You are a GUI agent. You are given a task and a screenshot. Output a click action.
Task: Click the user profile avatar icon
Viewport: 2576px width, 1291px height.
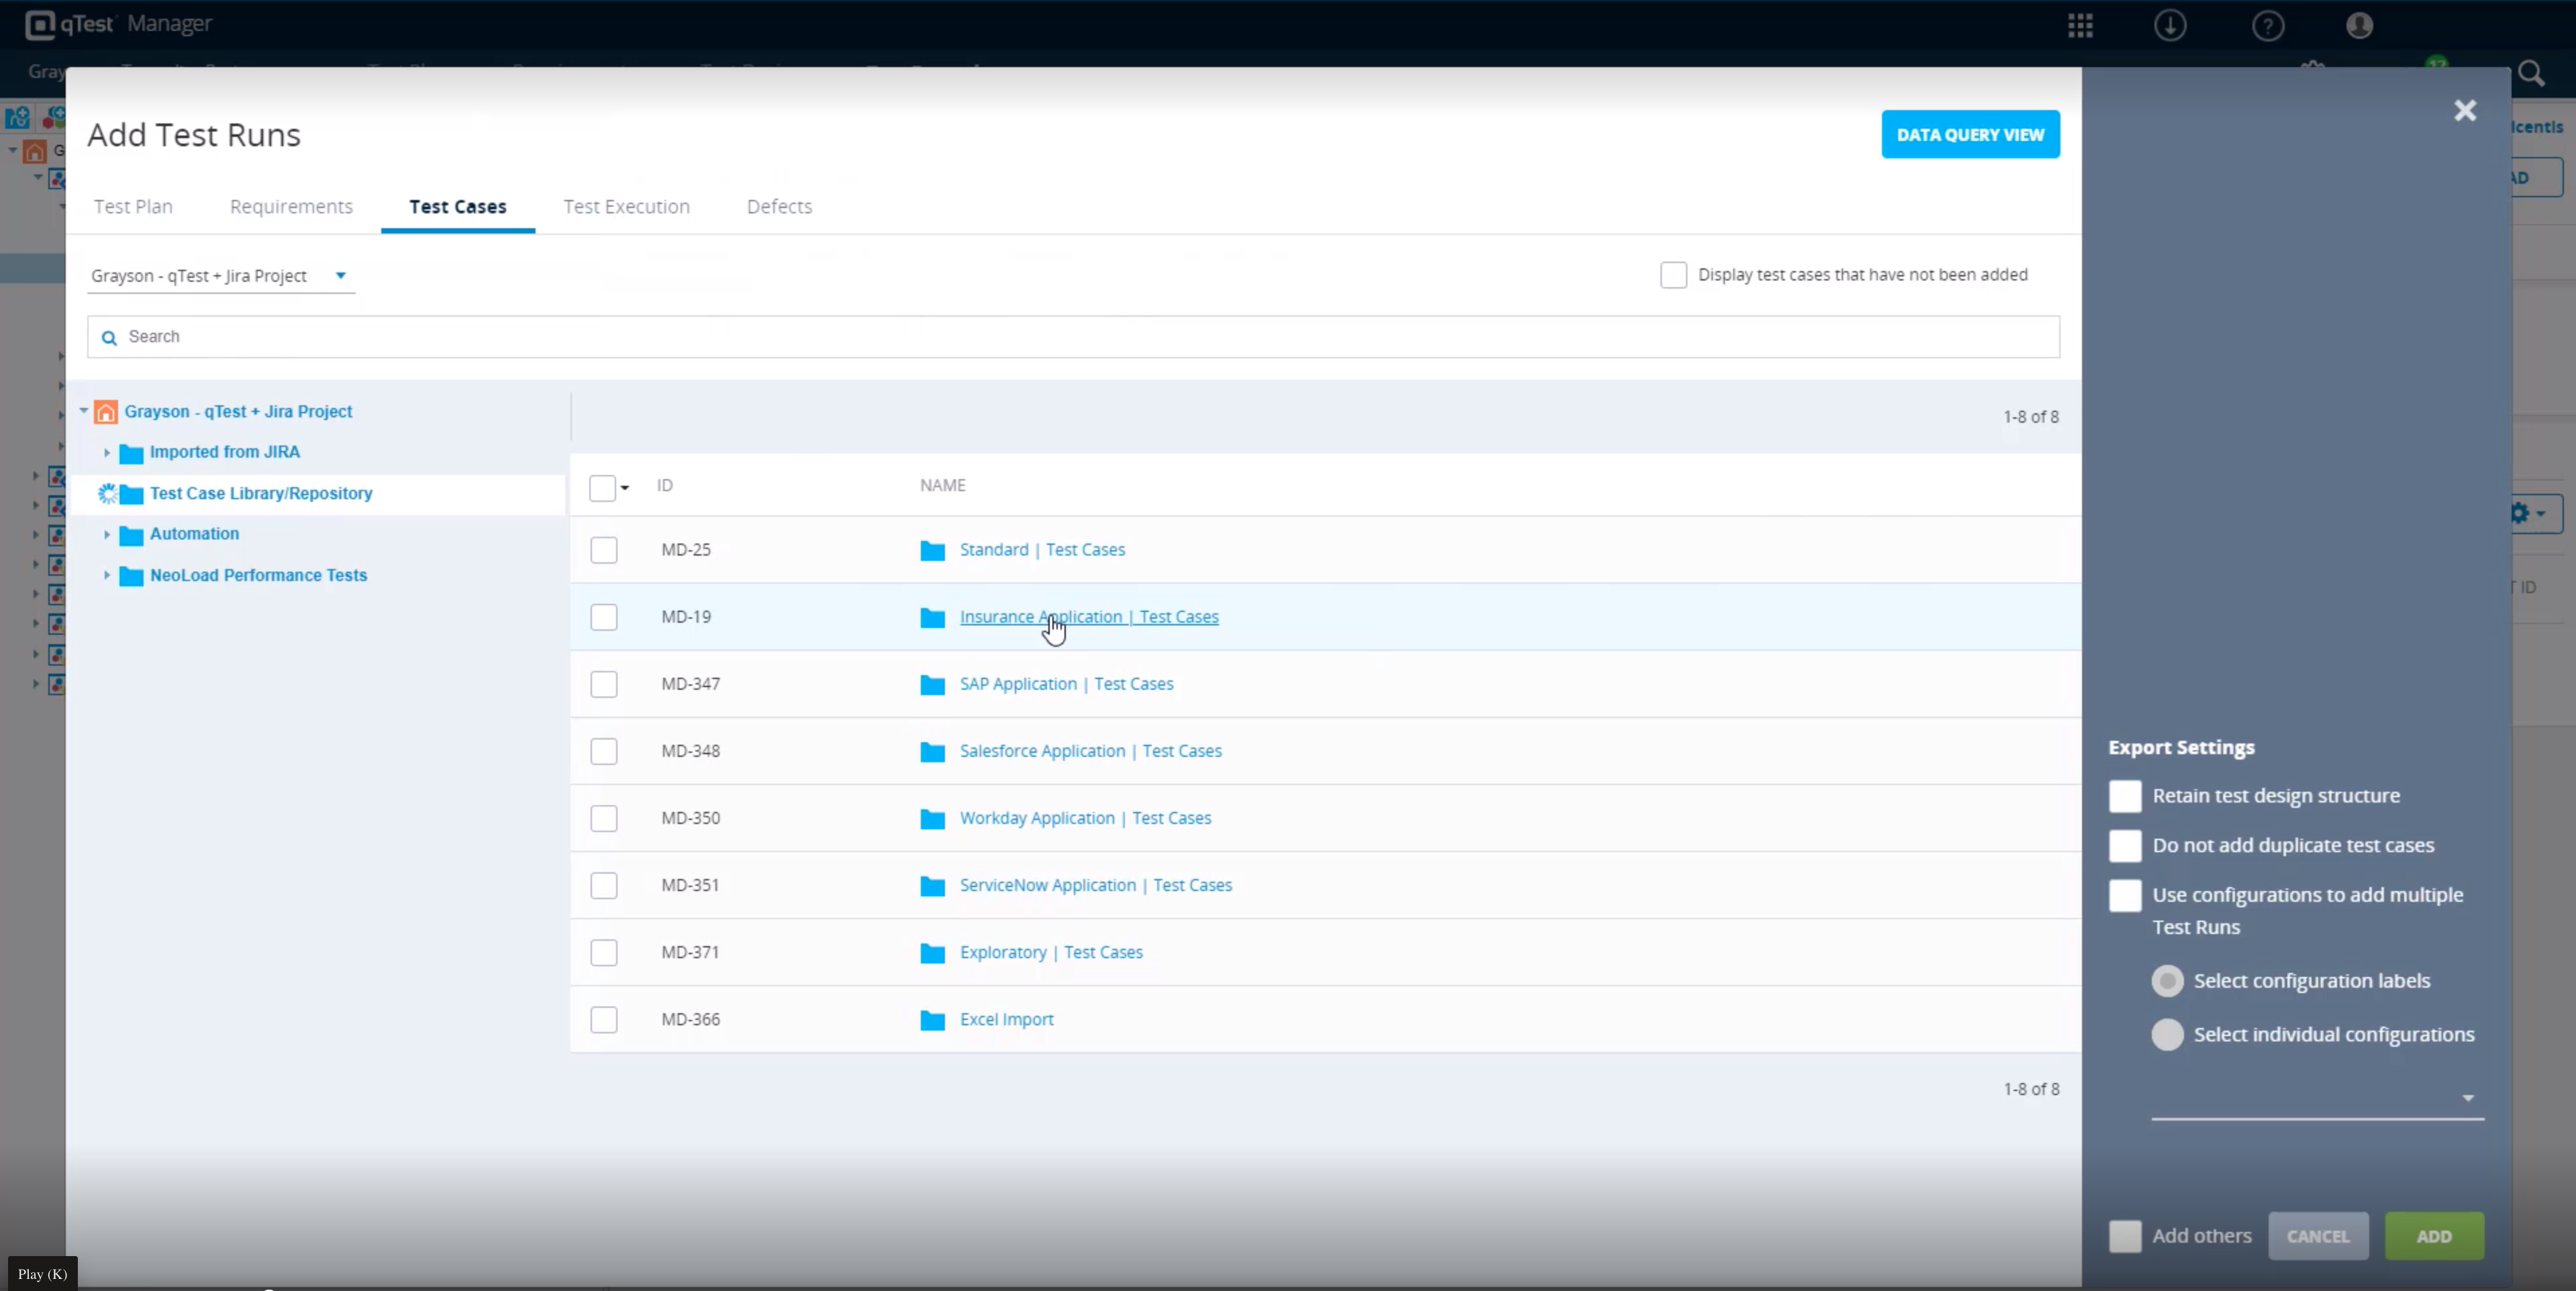click(x=2358, y=25)
